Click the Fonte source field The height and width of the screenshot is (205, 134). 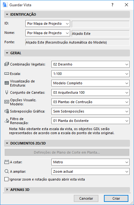[77, 42]
